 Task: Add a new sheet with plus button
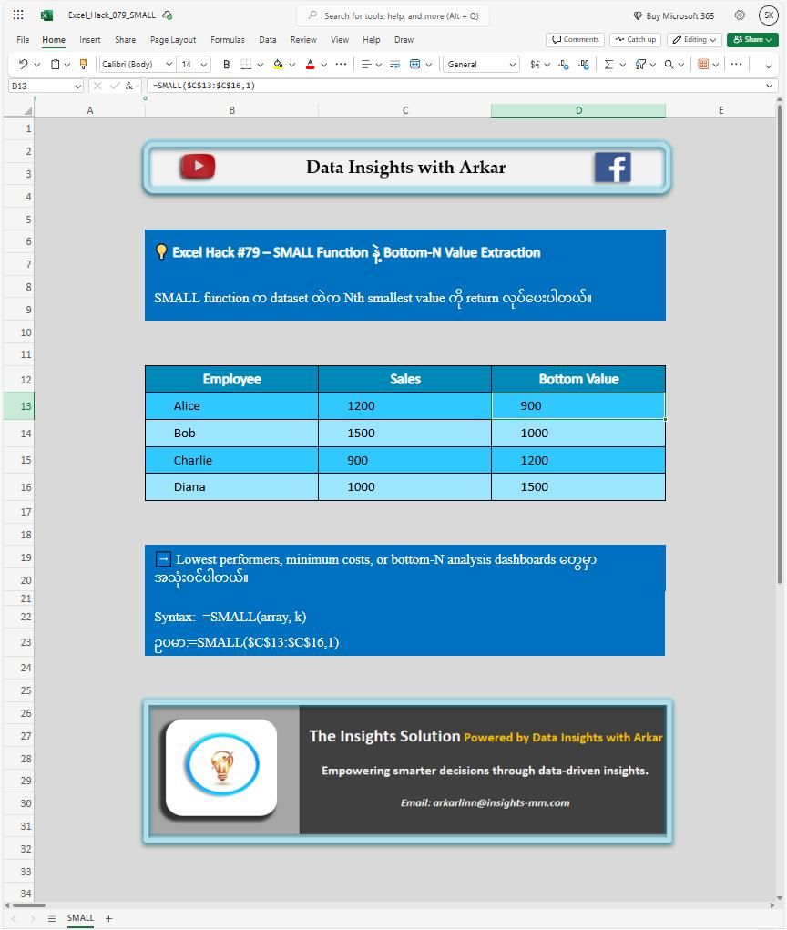click(108, 918)
